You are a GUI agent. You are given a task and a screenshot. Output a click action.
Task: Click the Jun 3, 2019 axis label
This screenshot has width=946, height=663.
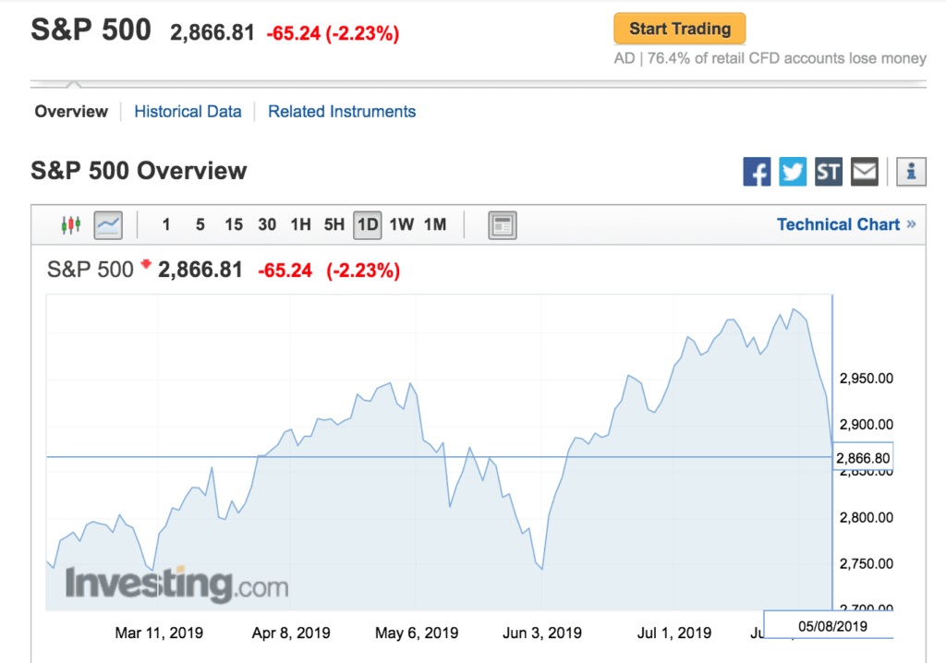click(541, 633)
